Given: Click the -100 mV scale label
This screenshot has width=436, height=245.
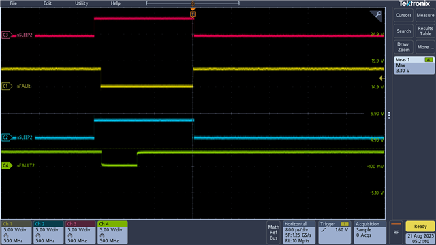Looking at the screenshot, I should tap(375, 166).
